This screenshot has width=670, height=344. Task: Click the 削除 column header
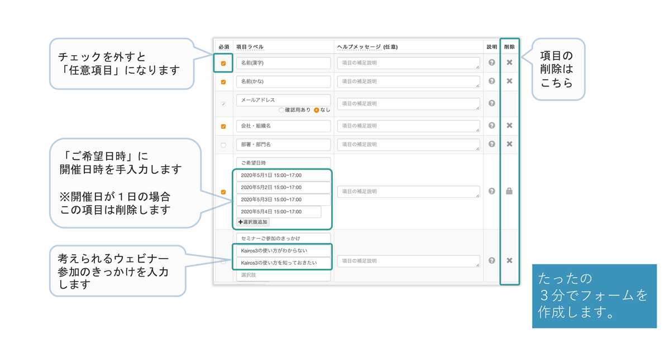click(x=509, y=47)
